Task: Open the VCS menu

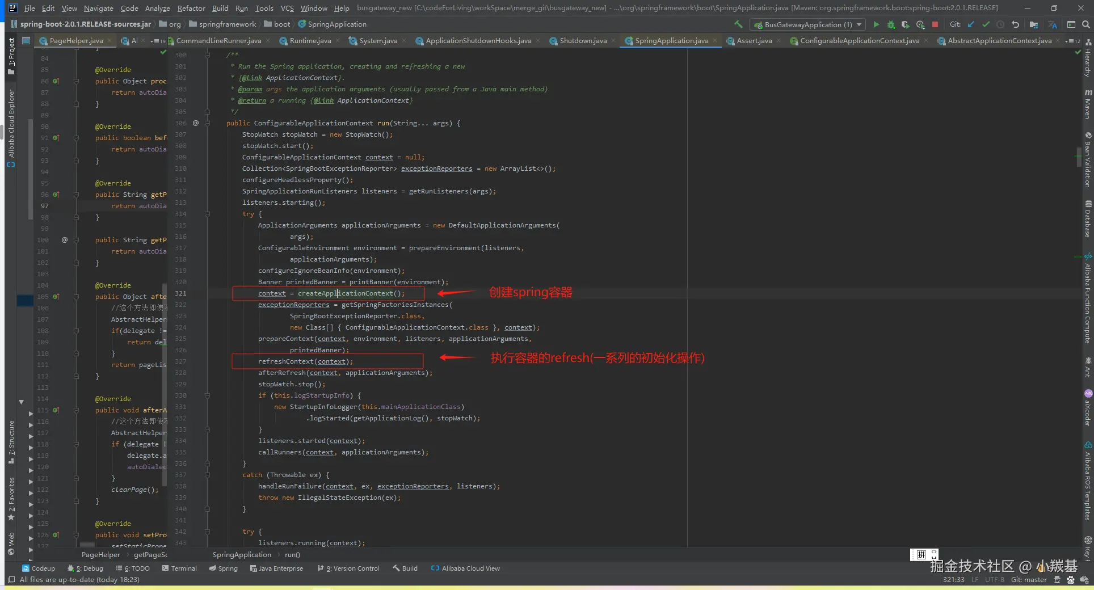Action: click(x=287, y=8)
